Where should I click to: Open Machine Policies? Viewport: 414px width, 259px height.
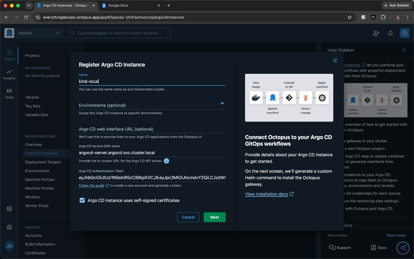coord(40,180)
